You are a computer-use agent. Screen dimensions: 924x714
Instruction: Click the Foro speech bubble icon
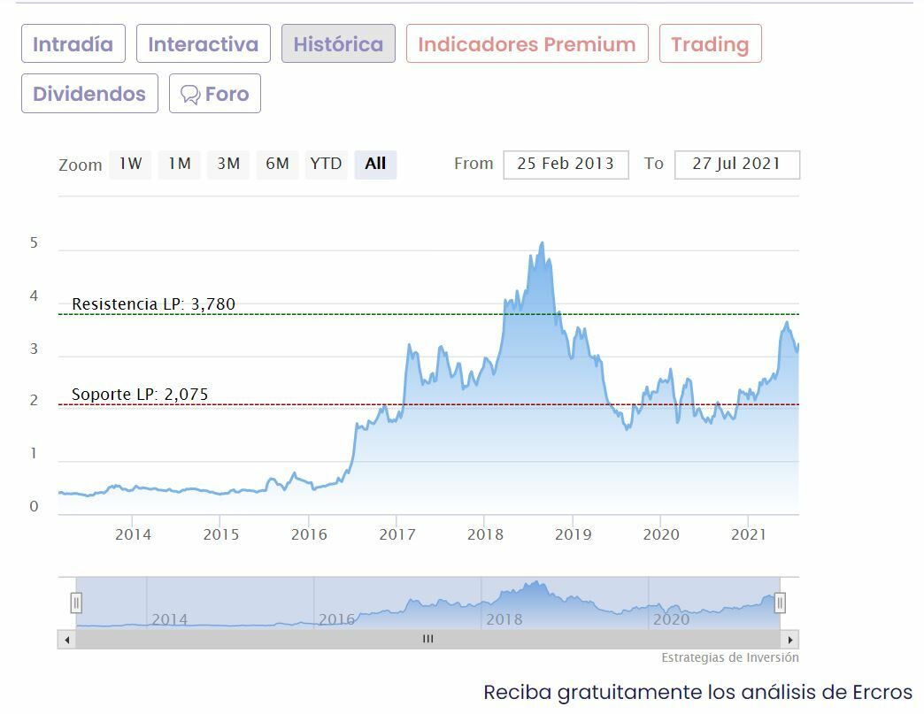pyautogui.click(x=189, y=95)
